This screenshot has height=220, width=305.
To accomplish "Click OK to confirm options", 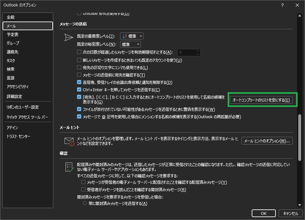I will click(264, 213).
